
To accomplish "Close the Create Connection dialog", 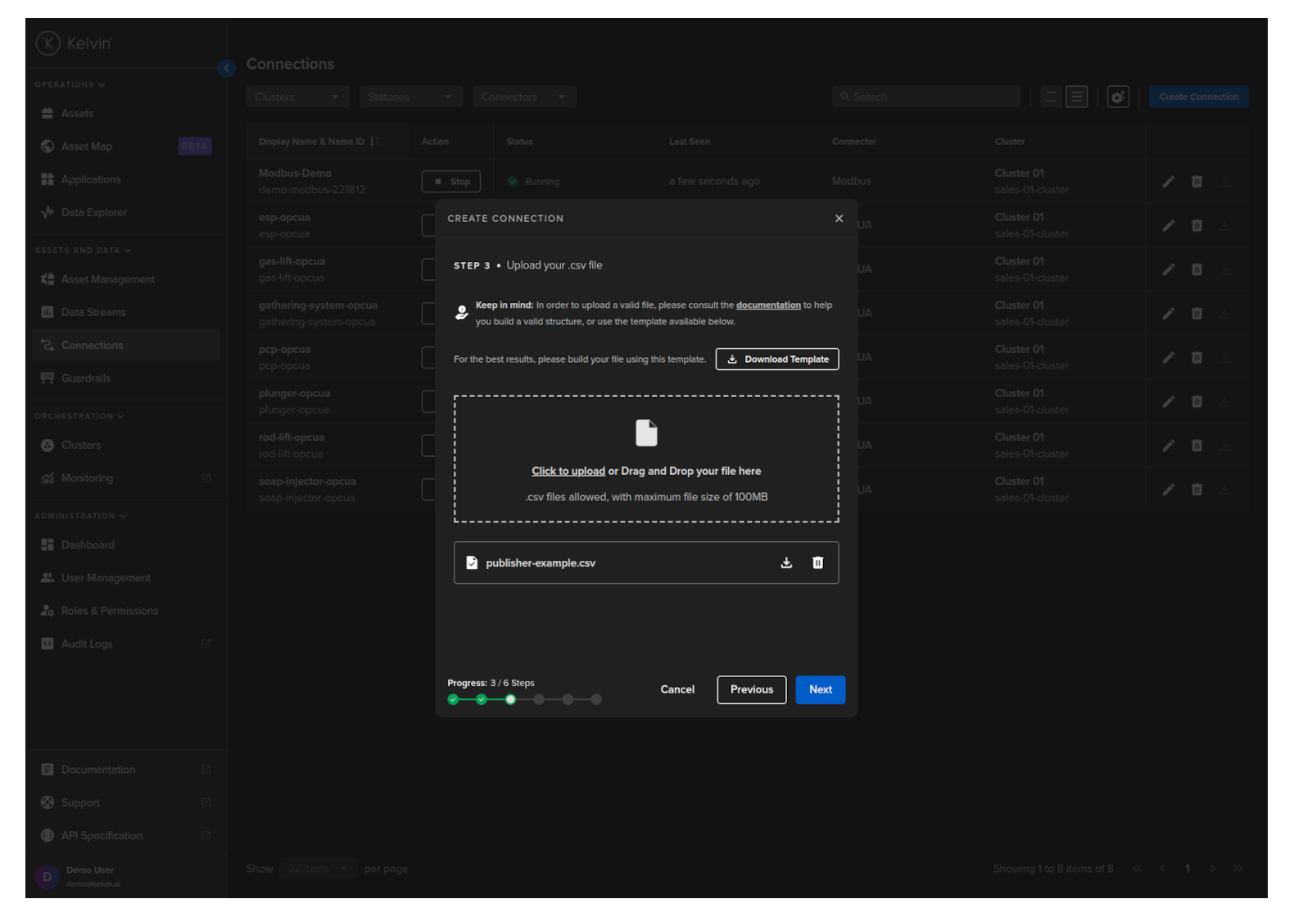I will (839, 219).
